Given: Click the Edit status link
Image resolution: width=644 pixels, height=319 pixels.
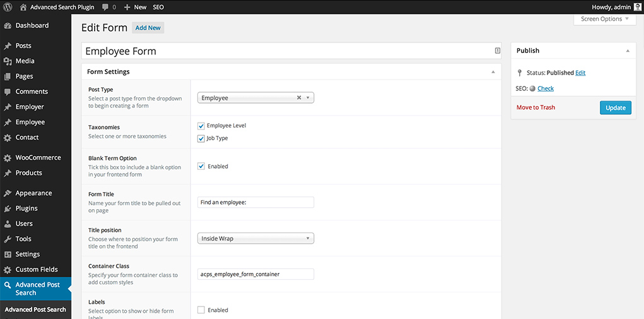Looking at the screenshot, I should (x=580, y=73).
